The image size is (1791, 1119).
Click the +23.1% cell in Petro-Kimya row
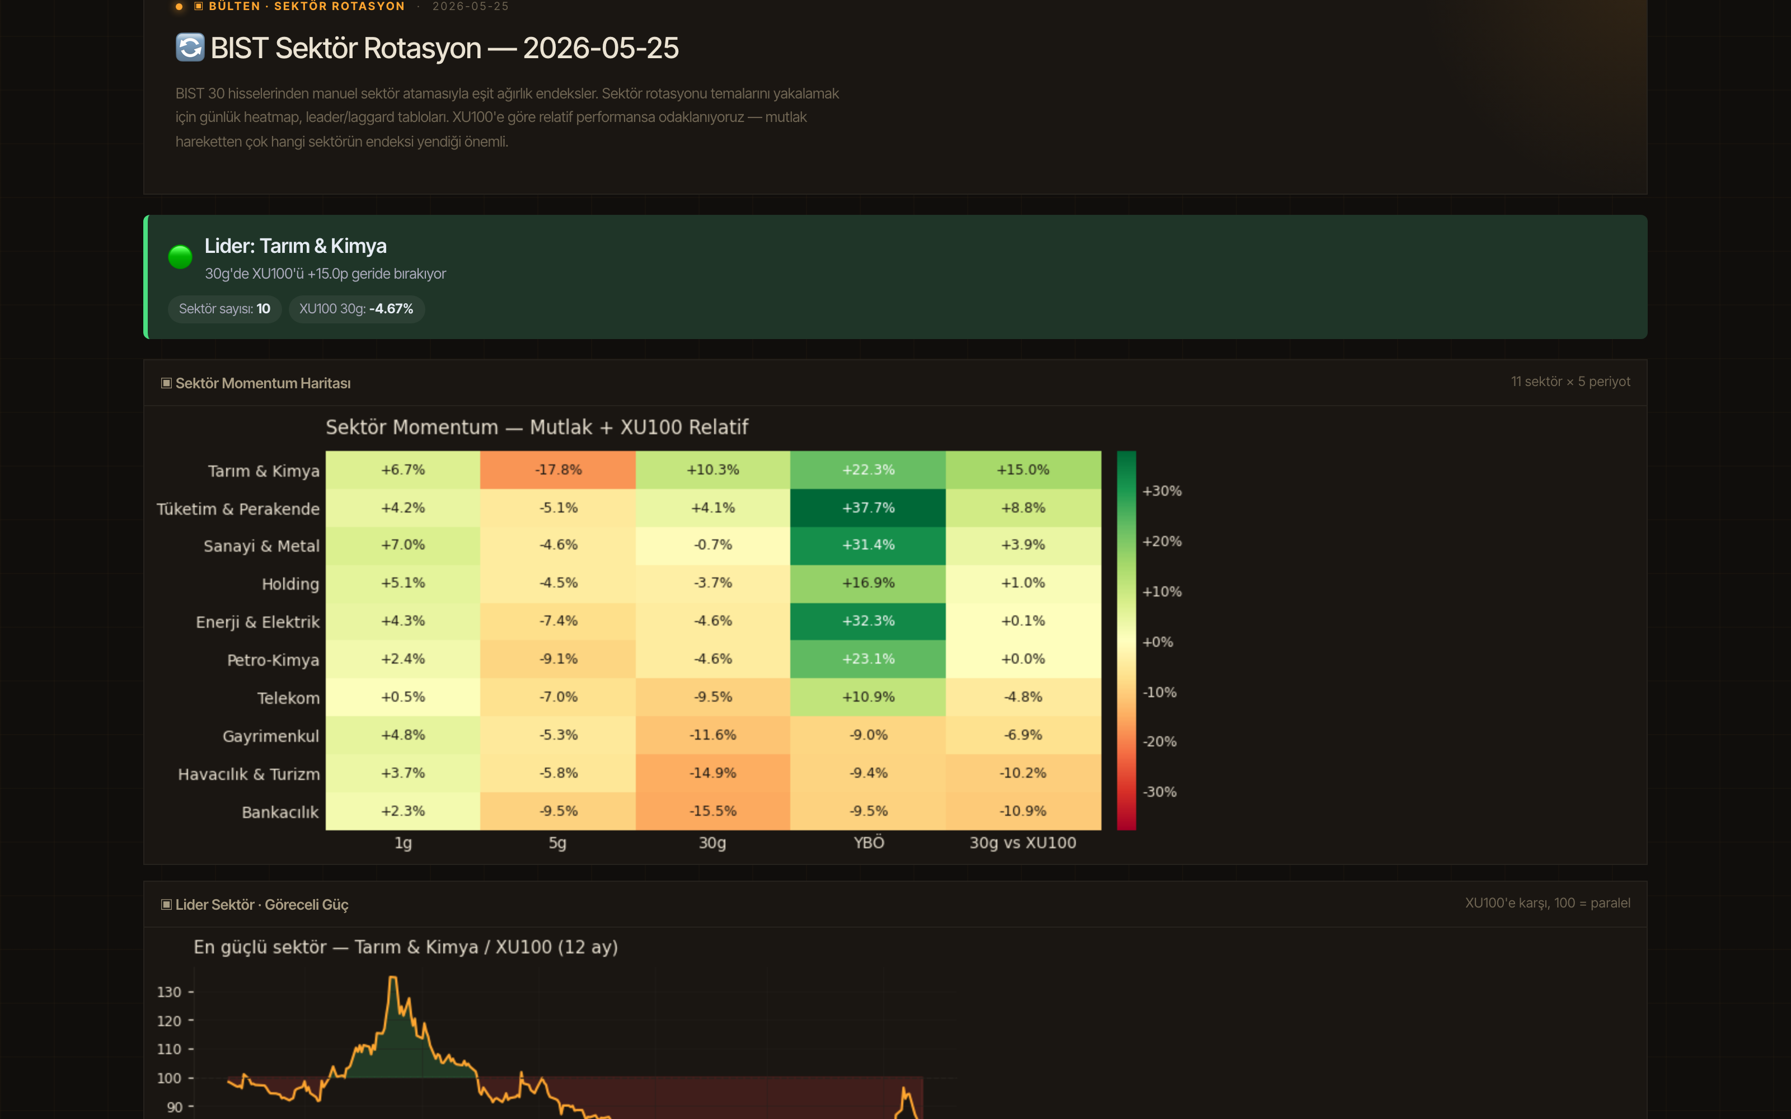[x=868, y=660]
